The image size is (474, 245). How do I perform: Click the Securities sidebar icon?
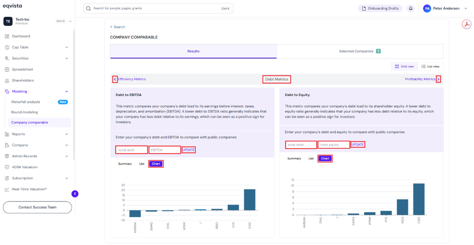[7, 59]
